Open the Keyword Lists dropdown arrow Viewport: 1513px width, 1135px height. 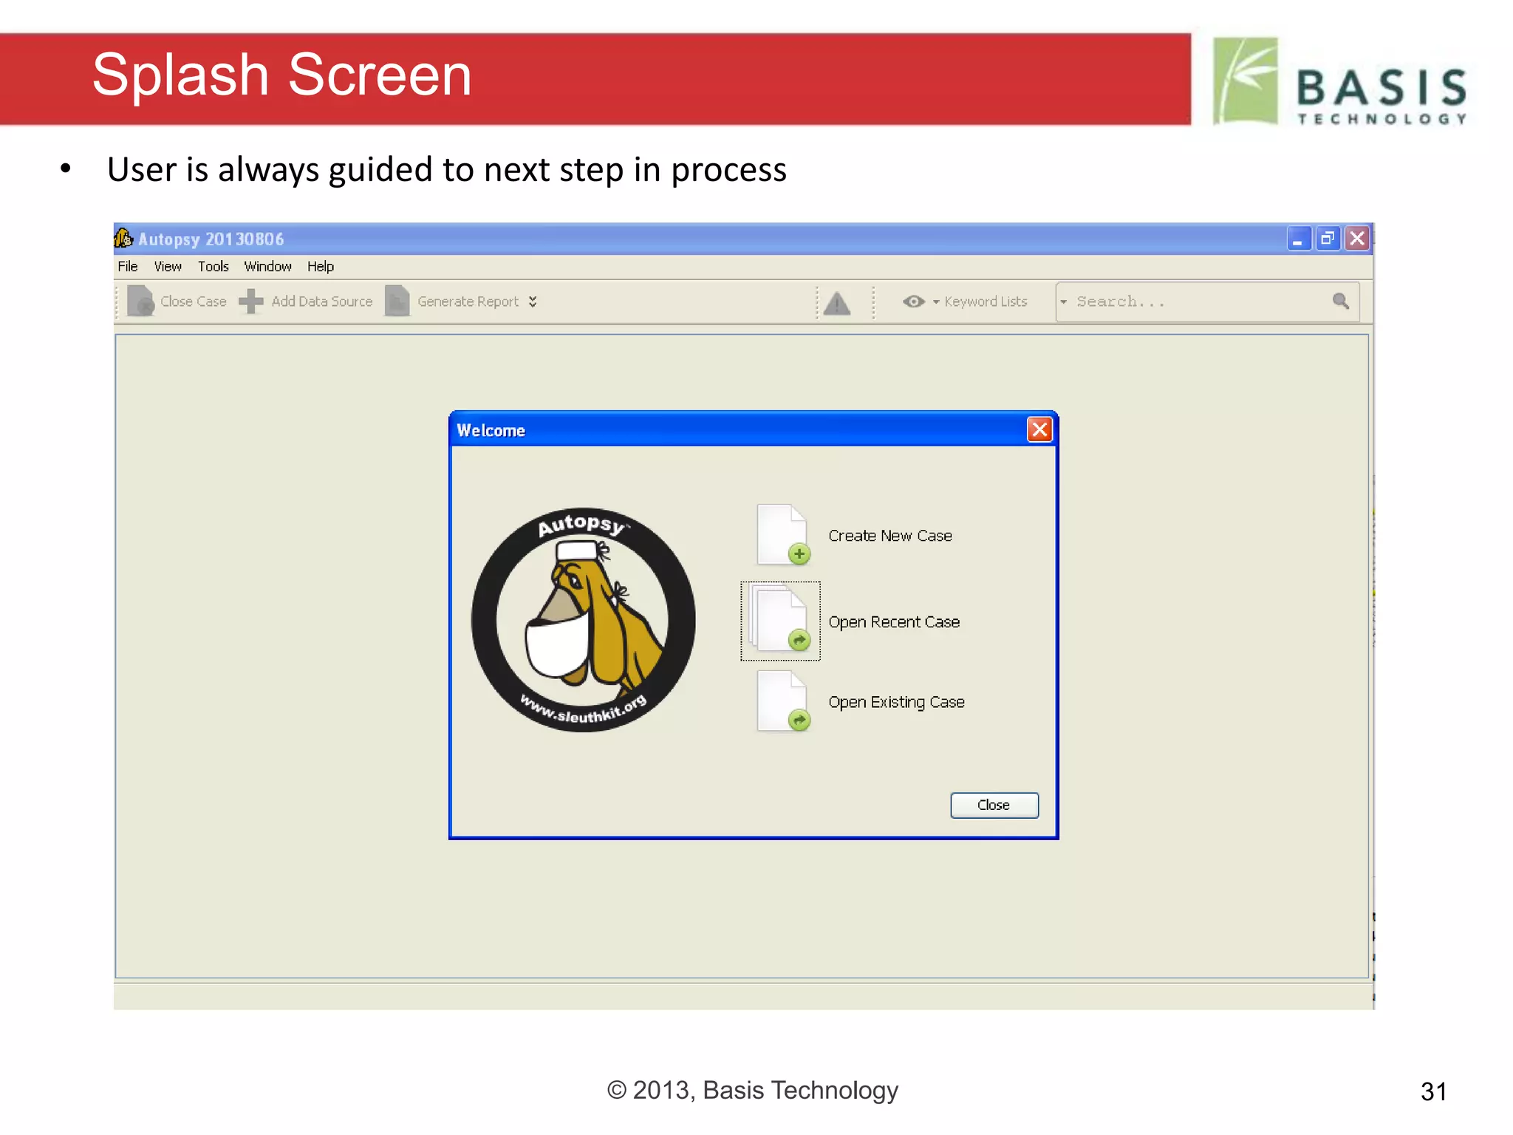point(936,301)
